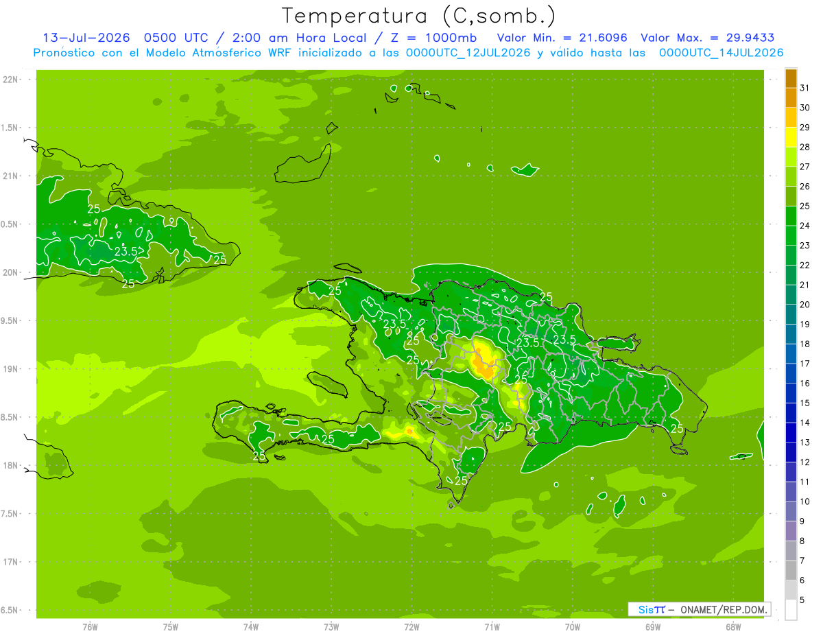Click the 'ONAMET/REP.DOM.' credit label
This screenshot has width=823, height=636.
[x=724, y=609]
